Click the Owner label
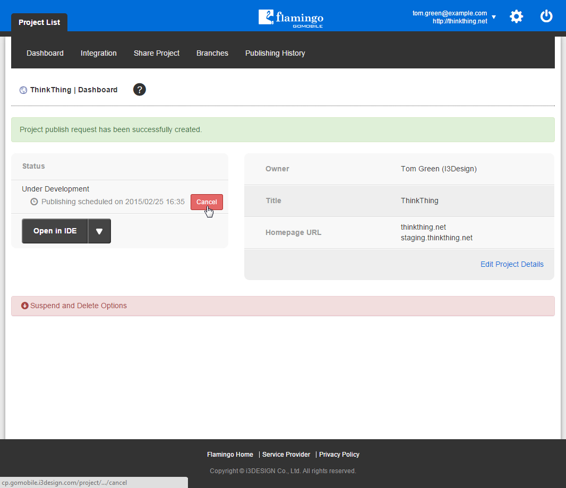This screenshot has width=566, height=488. pos(277,169)
